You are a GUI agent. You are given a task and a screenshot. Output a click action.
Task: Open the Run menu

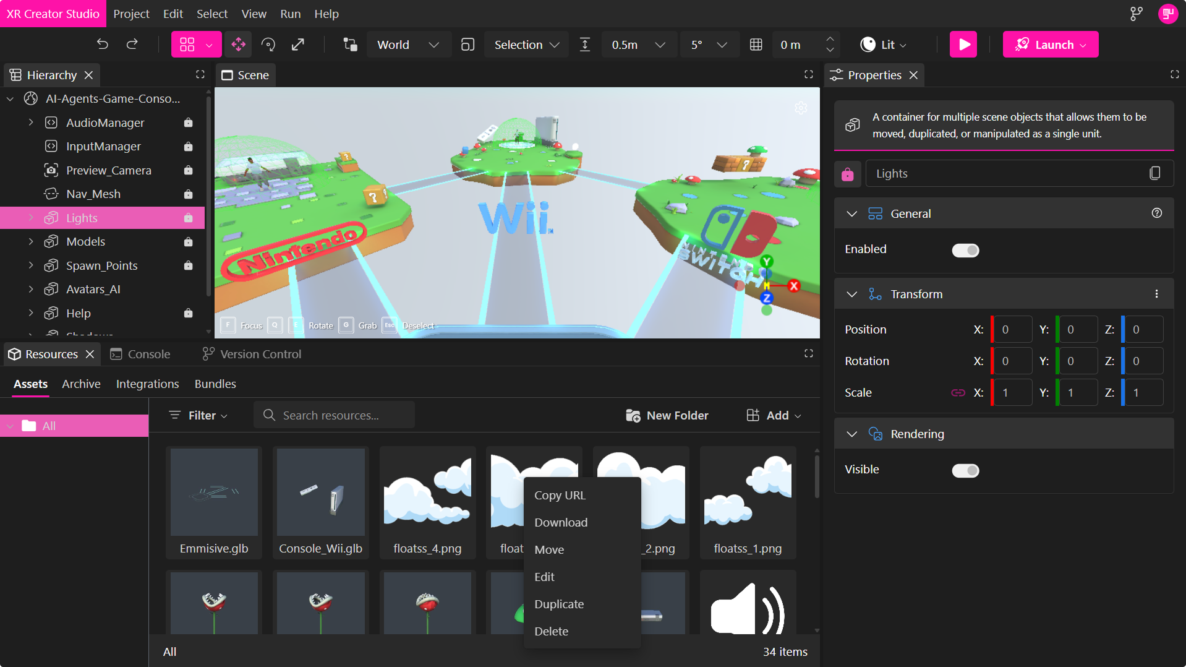tap(290, 14)
